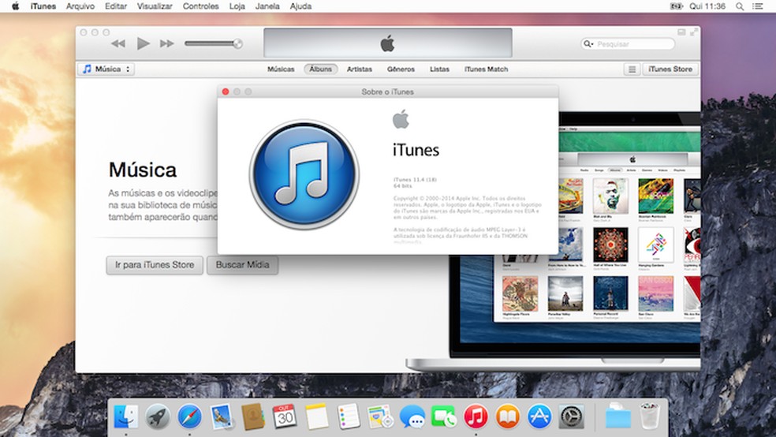Open FaceTime green icon in the Dock
This screenshot has height=437, width=776.
pos(444,416)
